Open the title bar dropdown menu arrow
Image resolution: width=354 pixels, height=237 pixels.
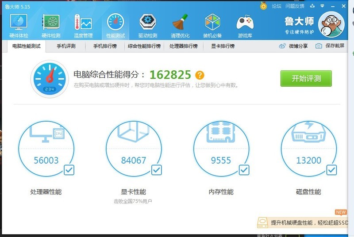pyautogui.click(x=323, y=6)
